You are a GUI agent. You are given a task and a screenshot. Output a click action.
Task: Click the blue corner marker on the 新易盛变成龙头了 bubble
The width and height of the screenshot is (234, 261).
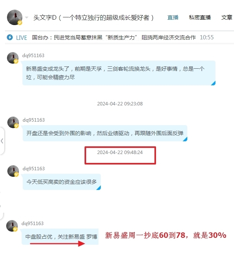tap(214, 83)
